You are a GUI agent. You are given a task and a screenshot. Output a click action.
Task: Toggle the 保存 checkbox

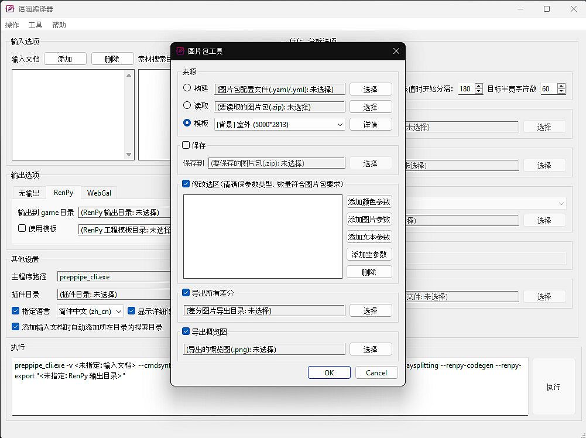(186, 145)
